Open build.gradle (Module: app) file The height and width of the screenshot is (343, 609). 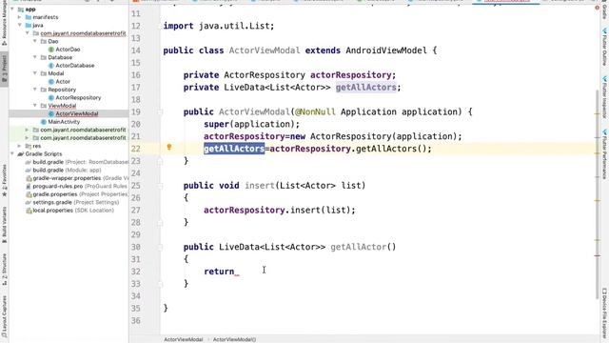tap(63, 170)
